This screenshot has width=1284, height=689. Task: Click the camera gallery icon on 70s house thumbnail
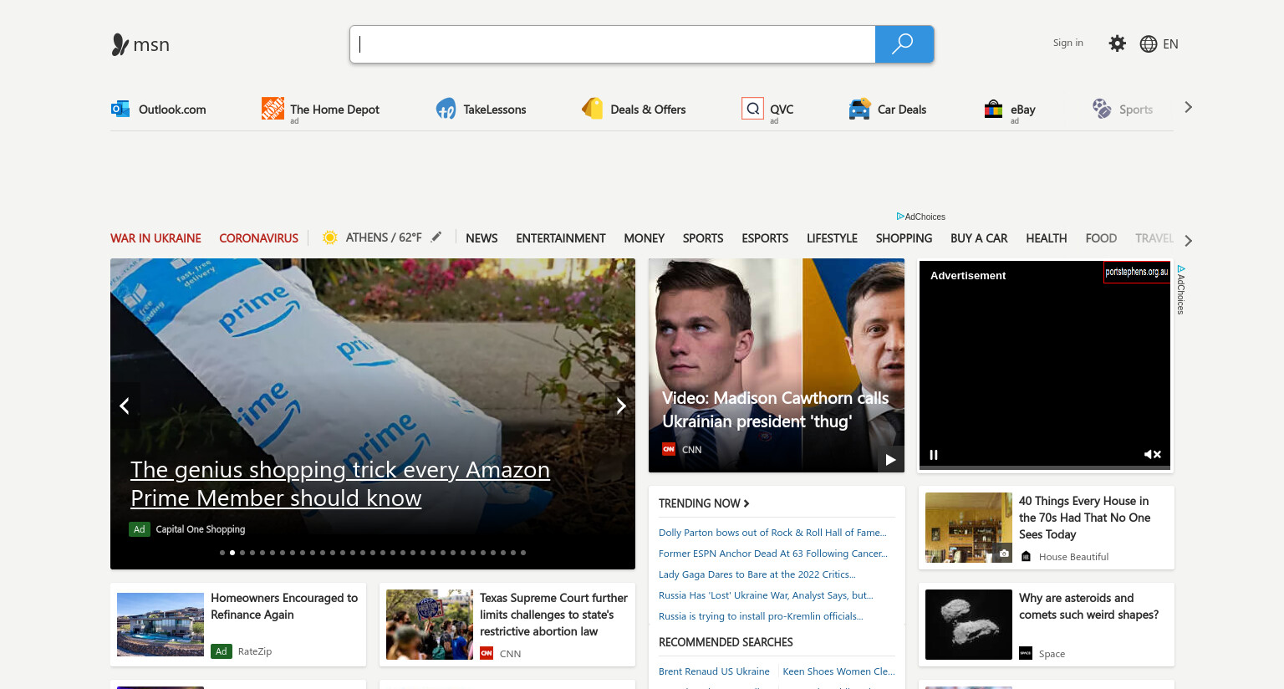tap(1004, 554)
